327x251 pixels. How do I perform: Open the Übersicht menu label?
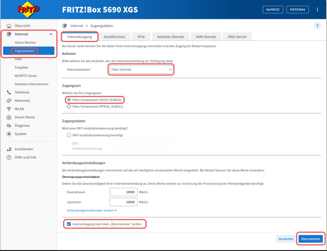pyautogui.click(x=23, y=26)
